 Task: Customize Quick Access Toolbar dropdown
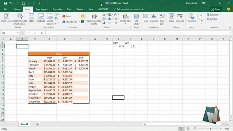[39, 3]
